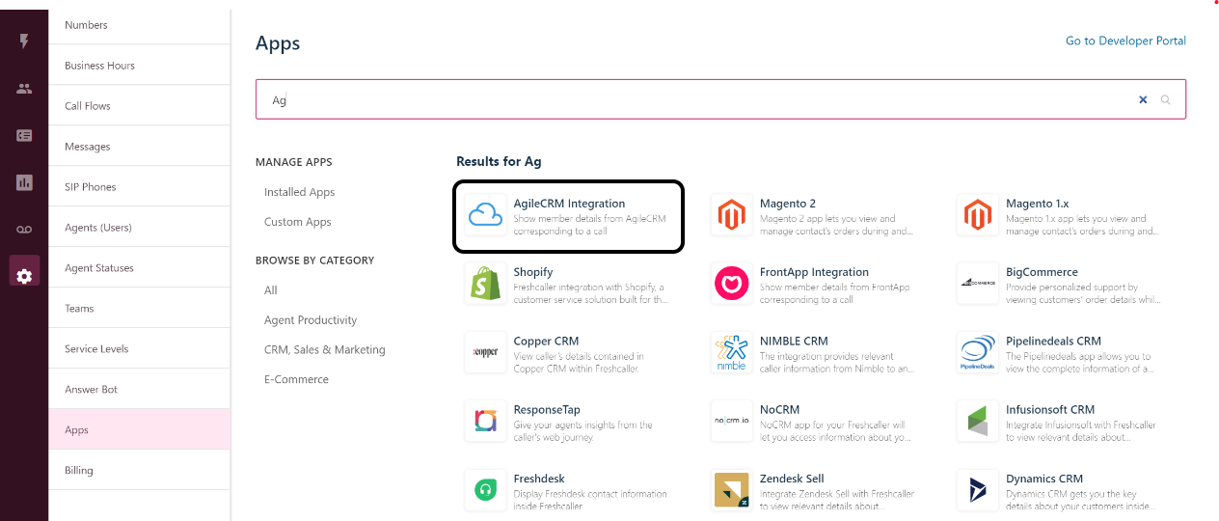1219x521 pixels.
Task: Open Business Hours settings
Action: pyautogui.click(x=139, y=66)
